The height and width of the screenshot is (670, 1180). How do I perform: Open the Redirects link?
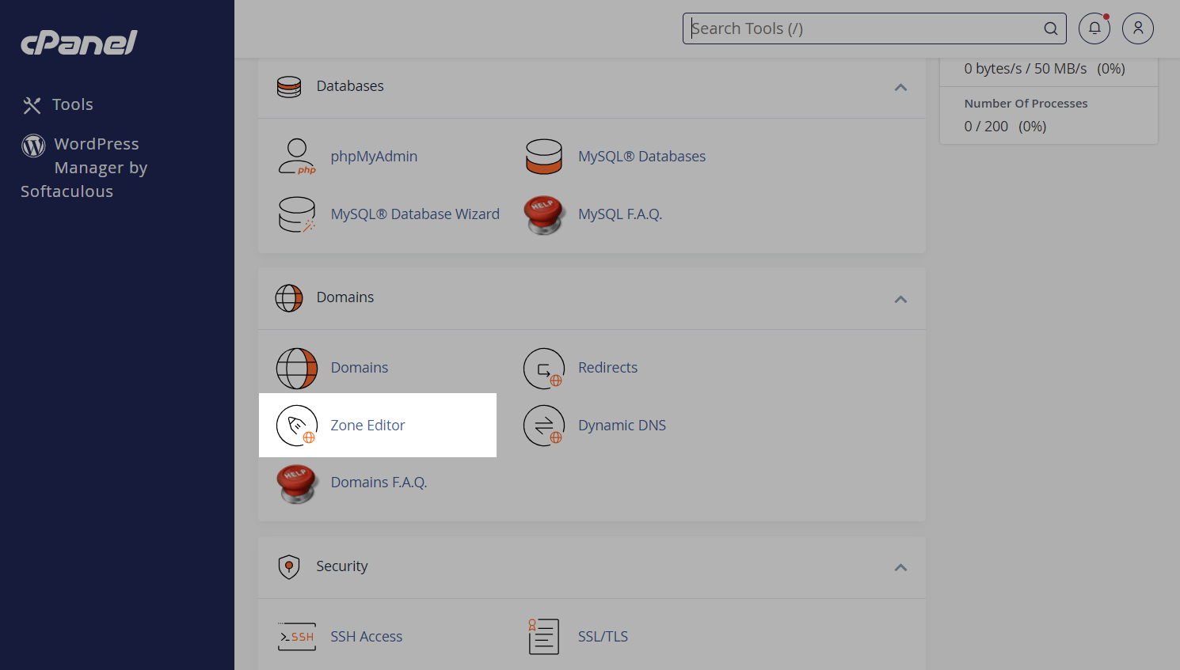(x=607, y=367)
